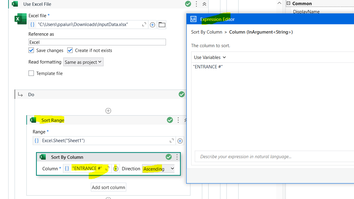Click green check on Sort By Column
The width and height of the screenshot is (354, 199).
[x=169, y=157]
